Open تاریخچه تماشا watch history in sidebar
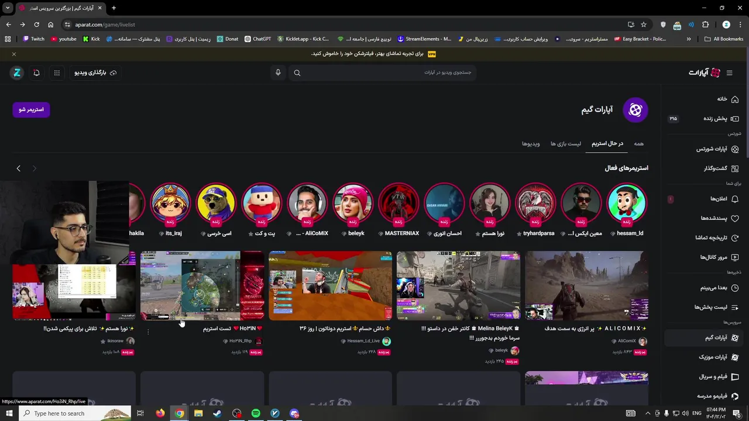Screen dimensions: 749x421 click(717, 237)
